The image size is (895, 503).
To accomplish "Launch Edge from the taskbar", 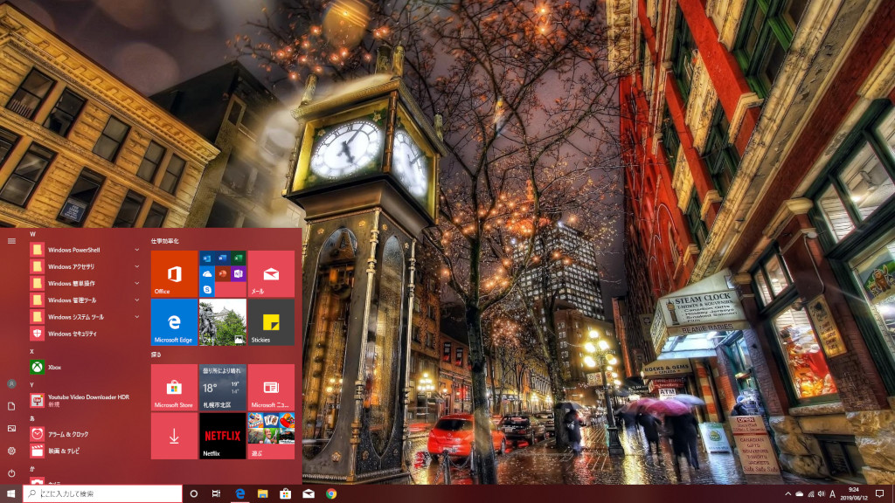I will [x=239, y=494].
